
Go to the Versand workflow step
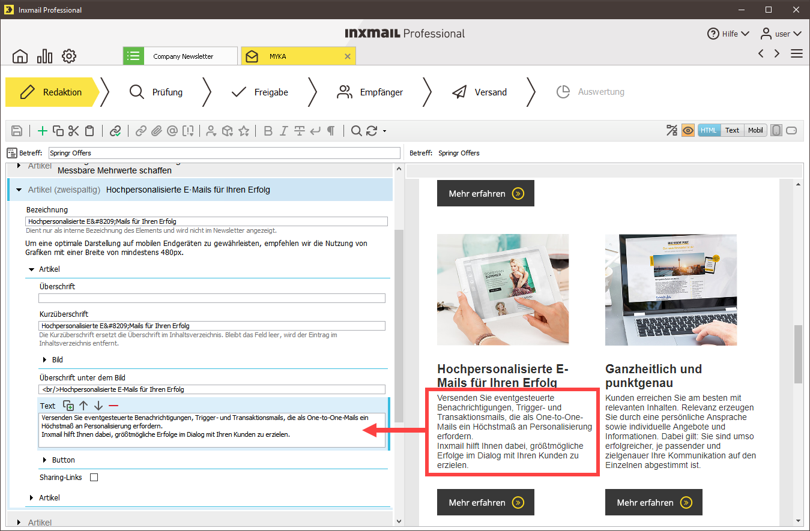tap(479, 92)
